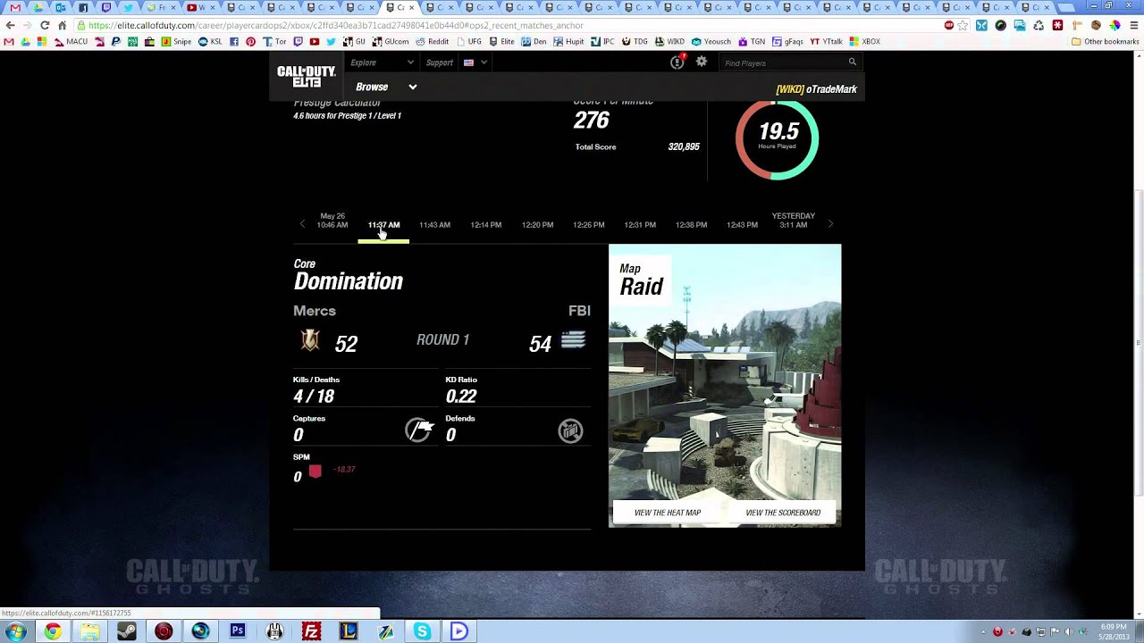Open the YTtalk bookmark
This screenshot has height=643, width=1144.
826,41
